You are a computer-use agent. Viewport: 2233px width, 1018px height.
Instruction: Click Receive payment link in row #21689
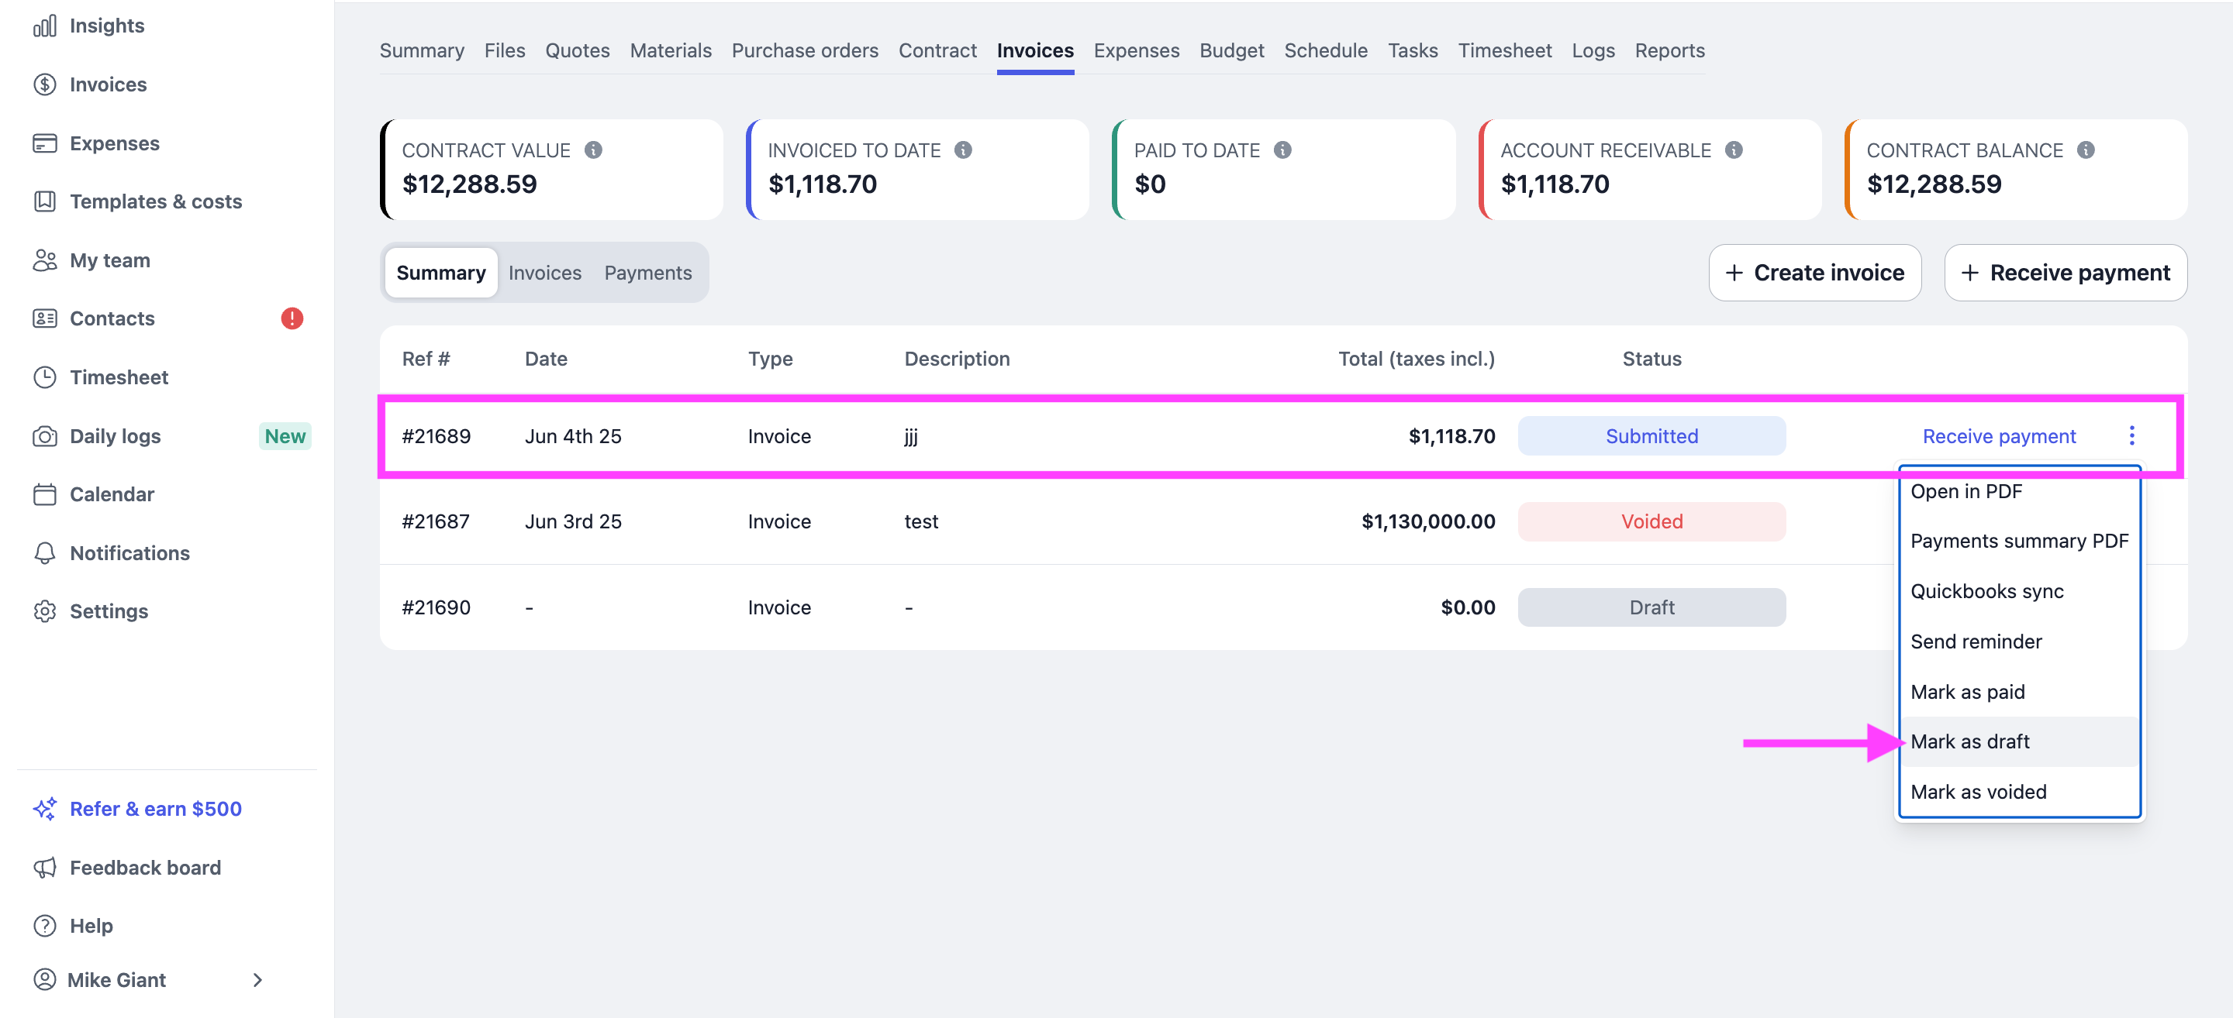[1999, 436]
